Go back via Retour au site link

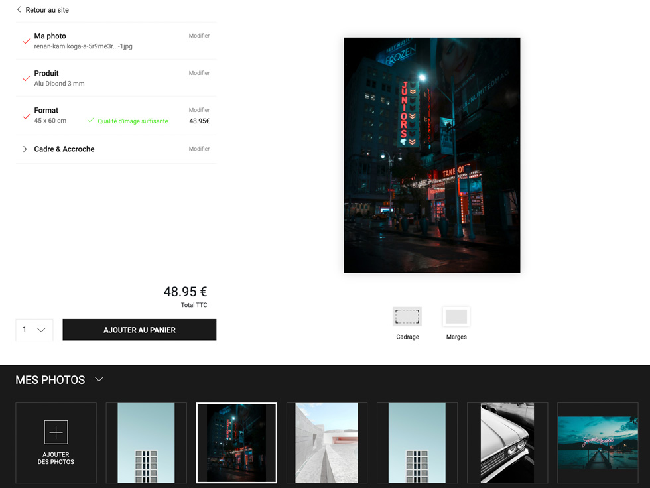coord(47,9)
